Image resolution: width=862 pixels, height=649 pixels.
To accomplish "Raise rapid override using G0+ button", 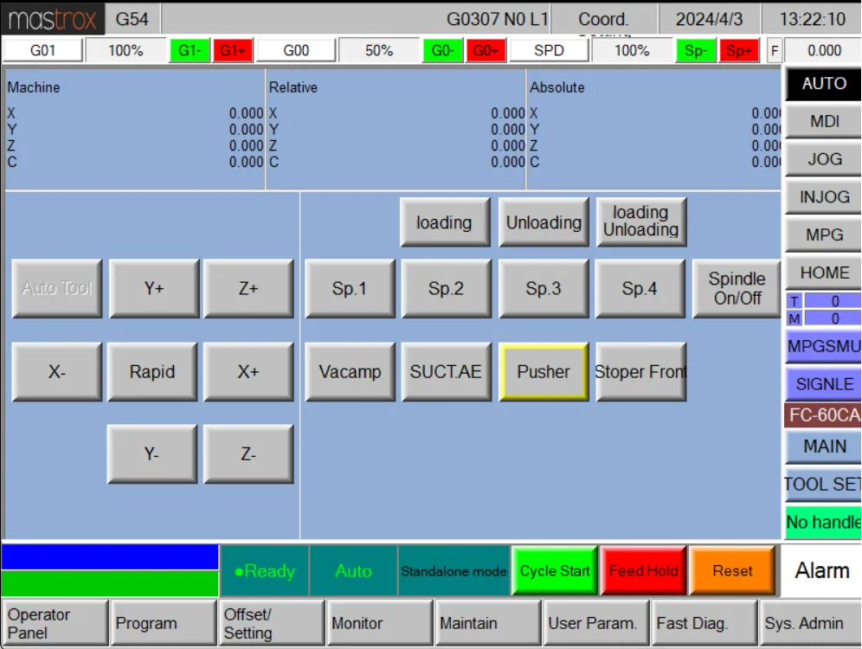I will pyautogui.click(x=486, y=50).
